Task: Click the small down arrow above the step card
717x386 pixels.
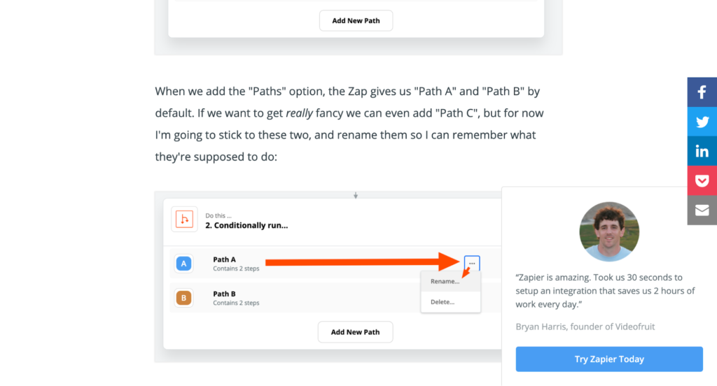Action: click(x=355, y=196)
